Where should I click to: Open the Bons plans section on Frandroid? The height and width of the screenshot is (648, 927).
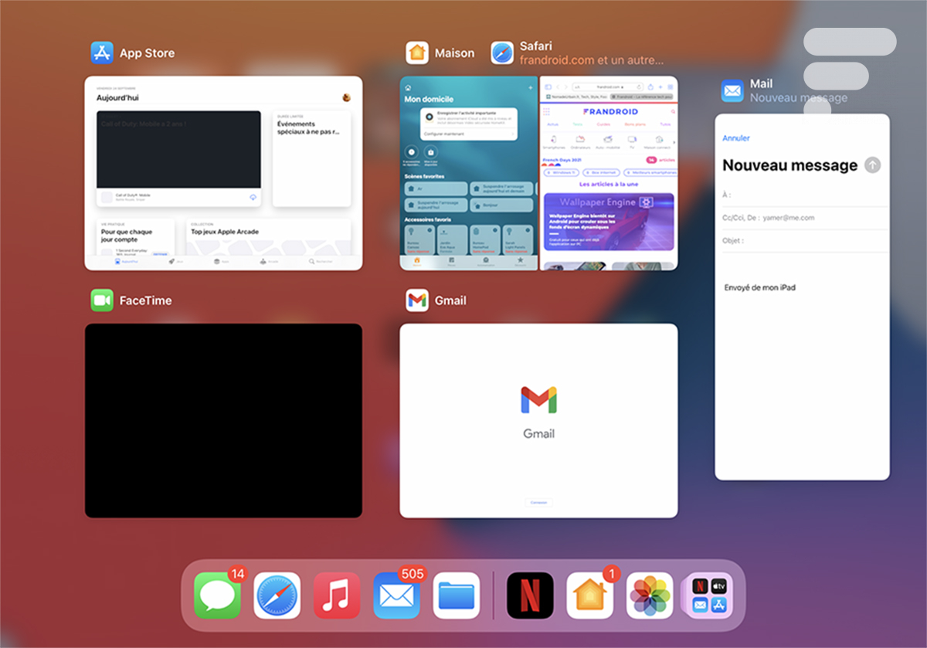(635, 124)
